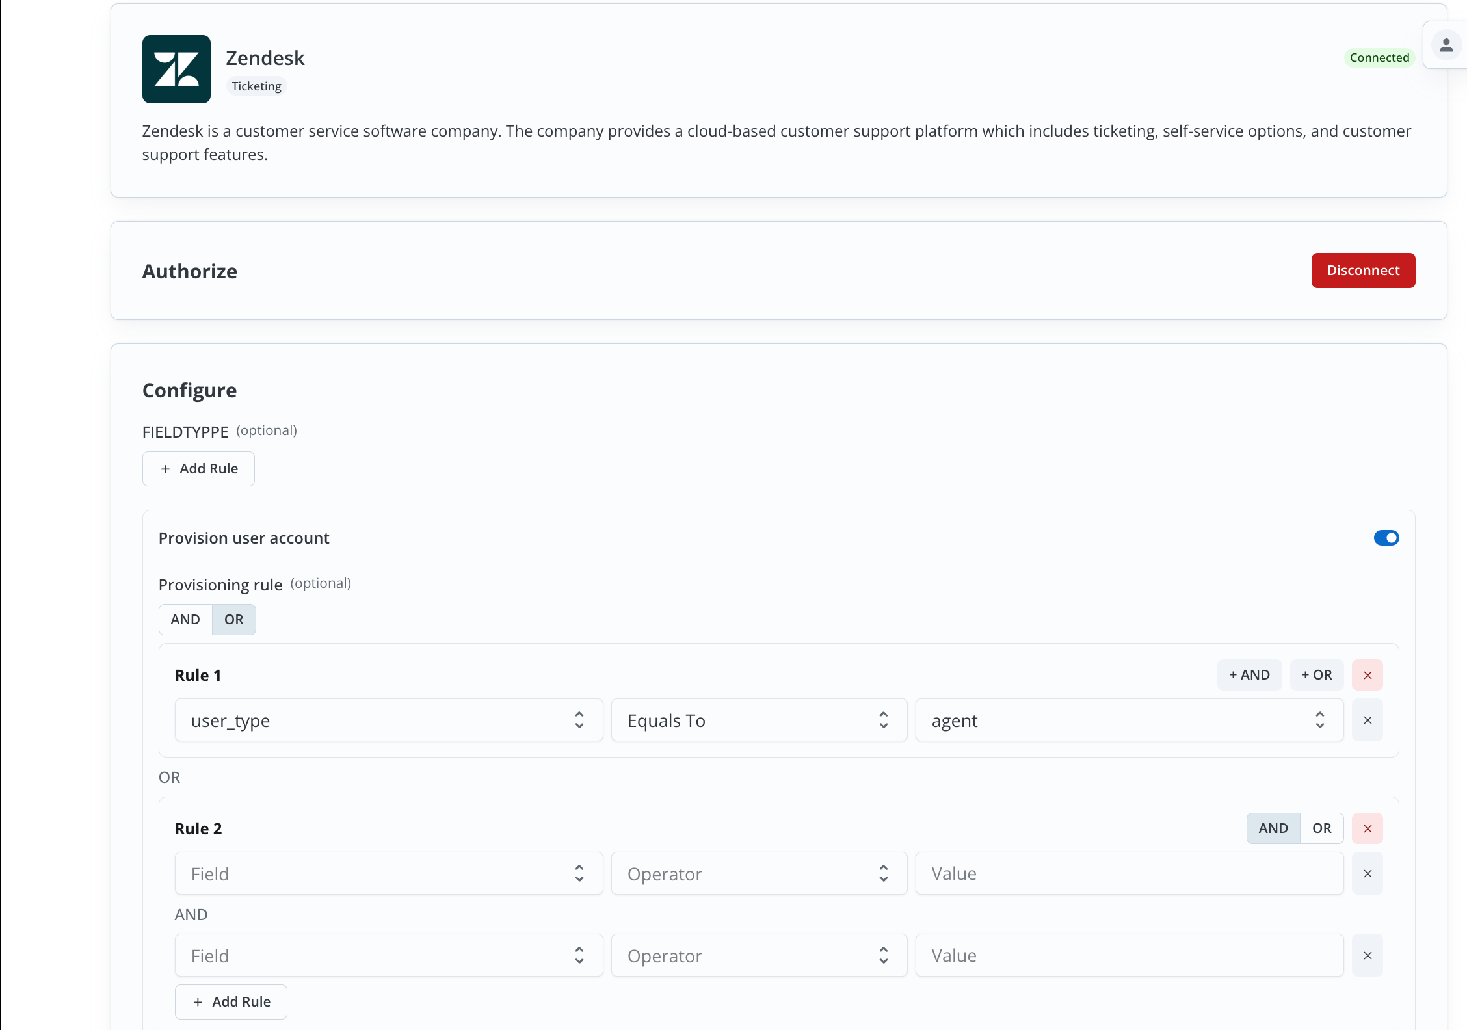Click the Ticketing category tag

pyautogui.click(x=256, y=86)
